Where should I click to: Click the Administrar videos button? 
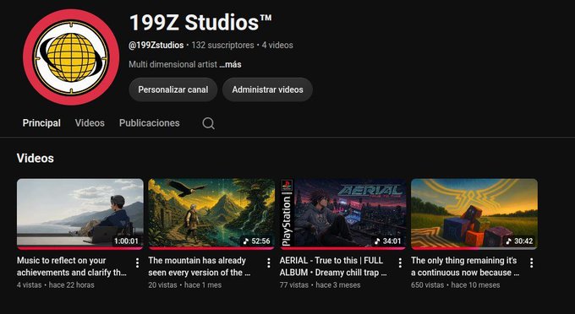click(267, 89)
